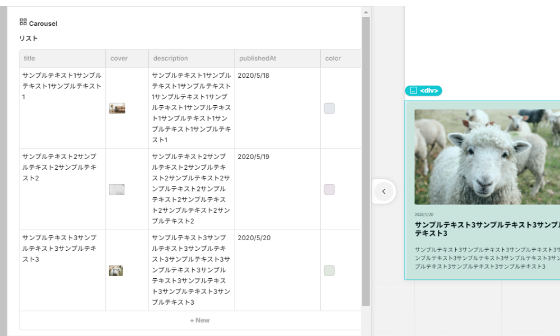Viewport: 560px width, 336px height.
Task: Add a row with + New button
Action: 199,320
